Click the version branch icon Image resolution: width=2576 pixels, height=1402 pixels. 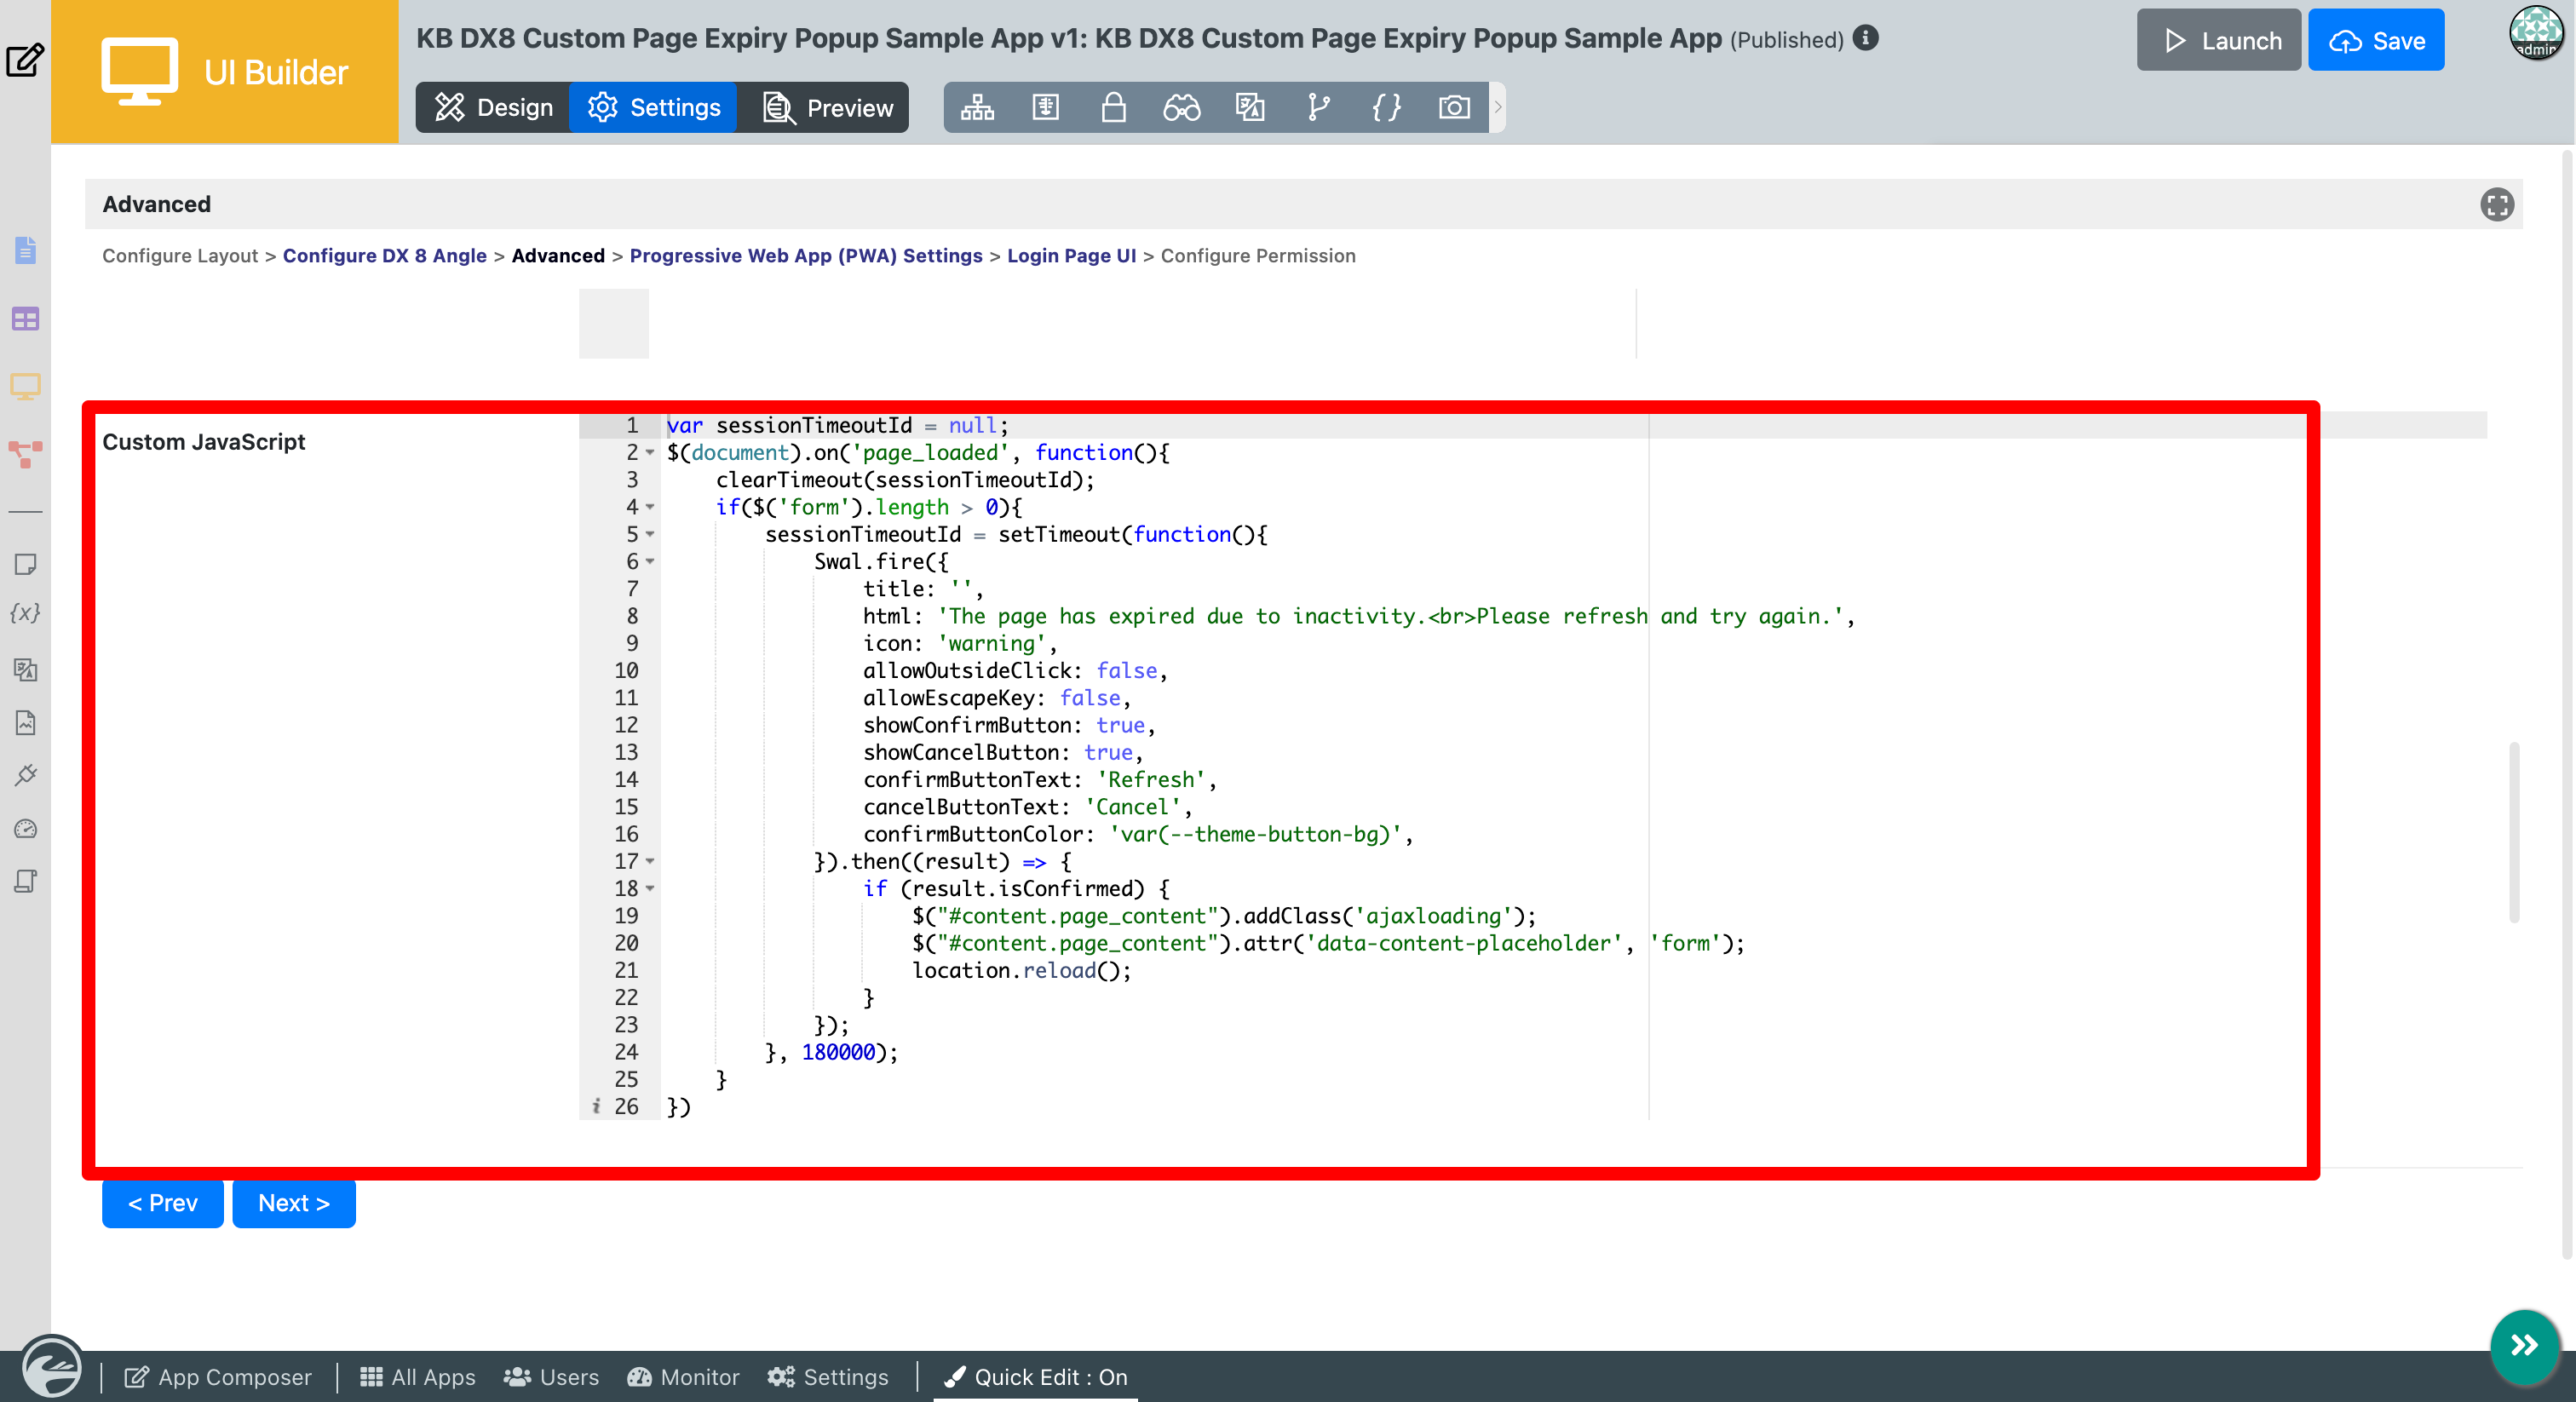point(1318,107)
